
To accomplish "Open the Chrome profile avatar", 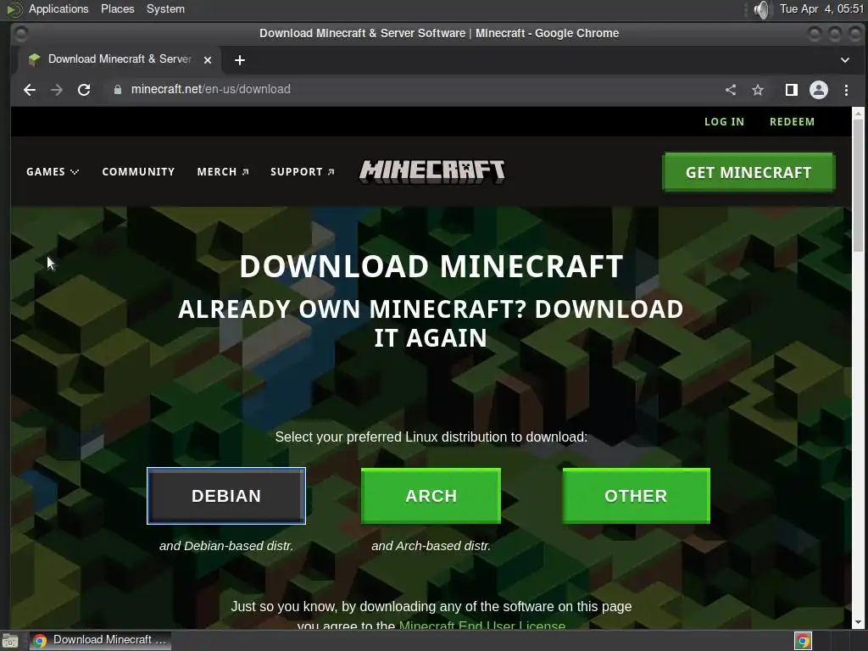I will [819, 90].
